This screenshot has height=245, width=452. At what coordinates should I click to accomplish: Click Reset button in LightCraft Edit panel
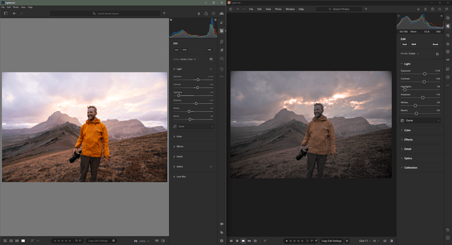[435, 44]
